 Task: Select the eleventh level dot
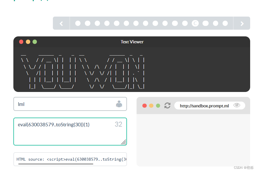tap(175, 23)
